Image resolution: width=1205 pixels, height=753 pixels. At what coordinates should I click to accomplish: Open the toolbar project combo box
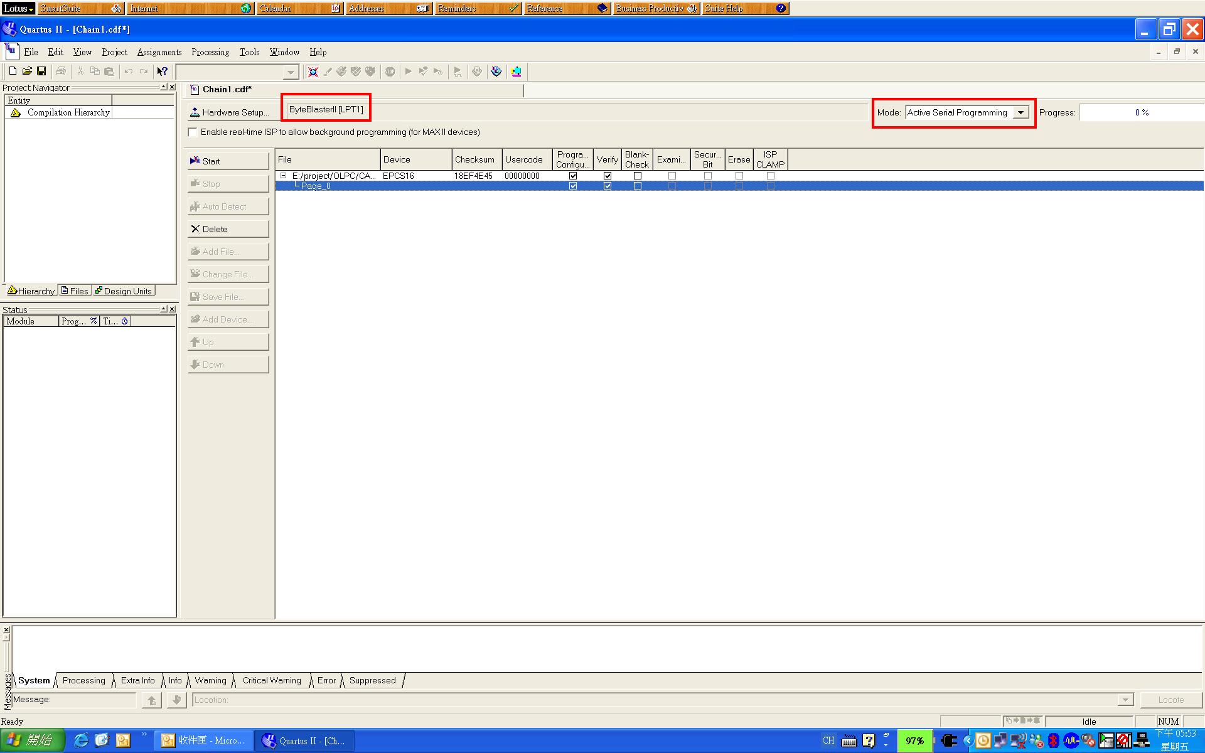291,72
